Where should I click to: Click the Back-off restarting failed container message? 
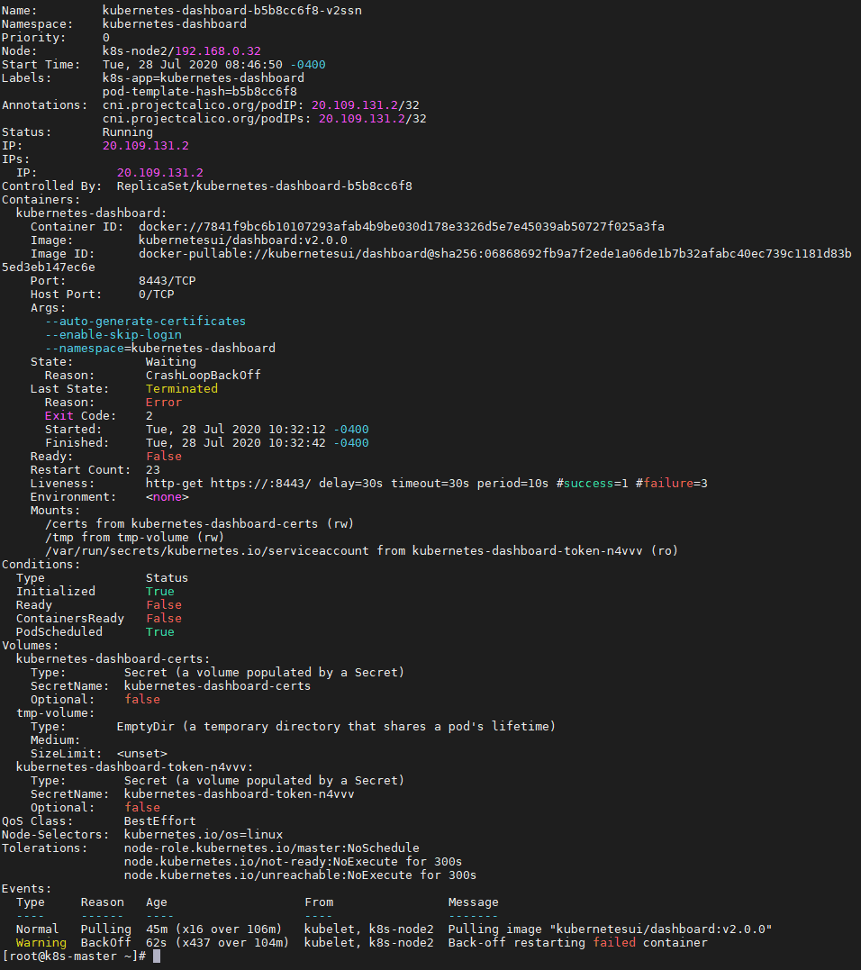tap(577, 943)
